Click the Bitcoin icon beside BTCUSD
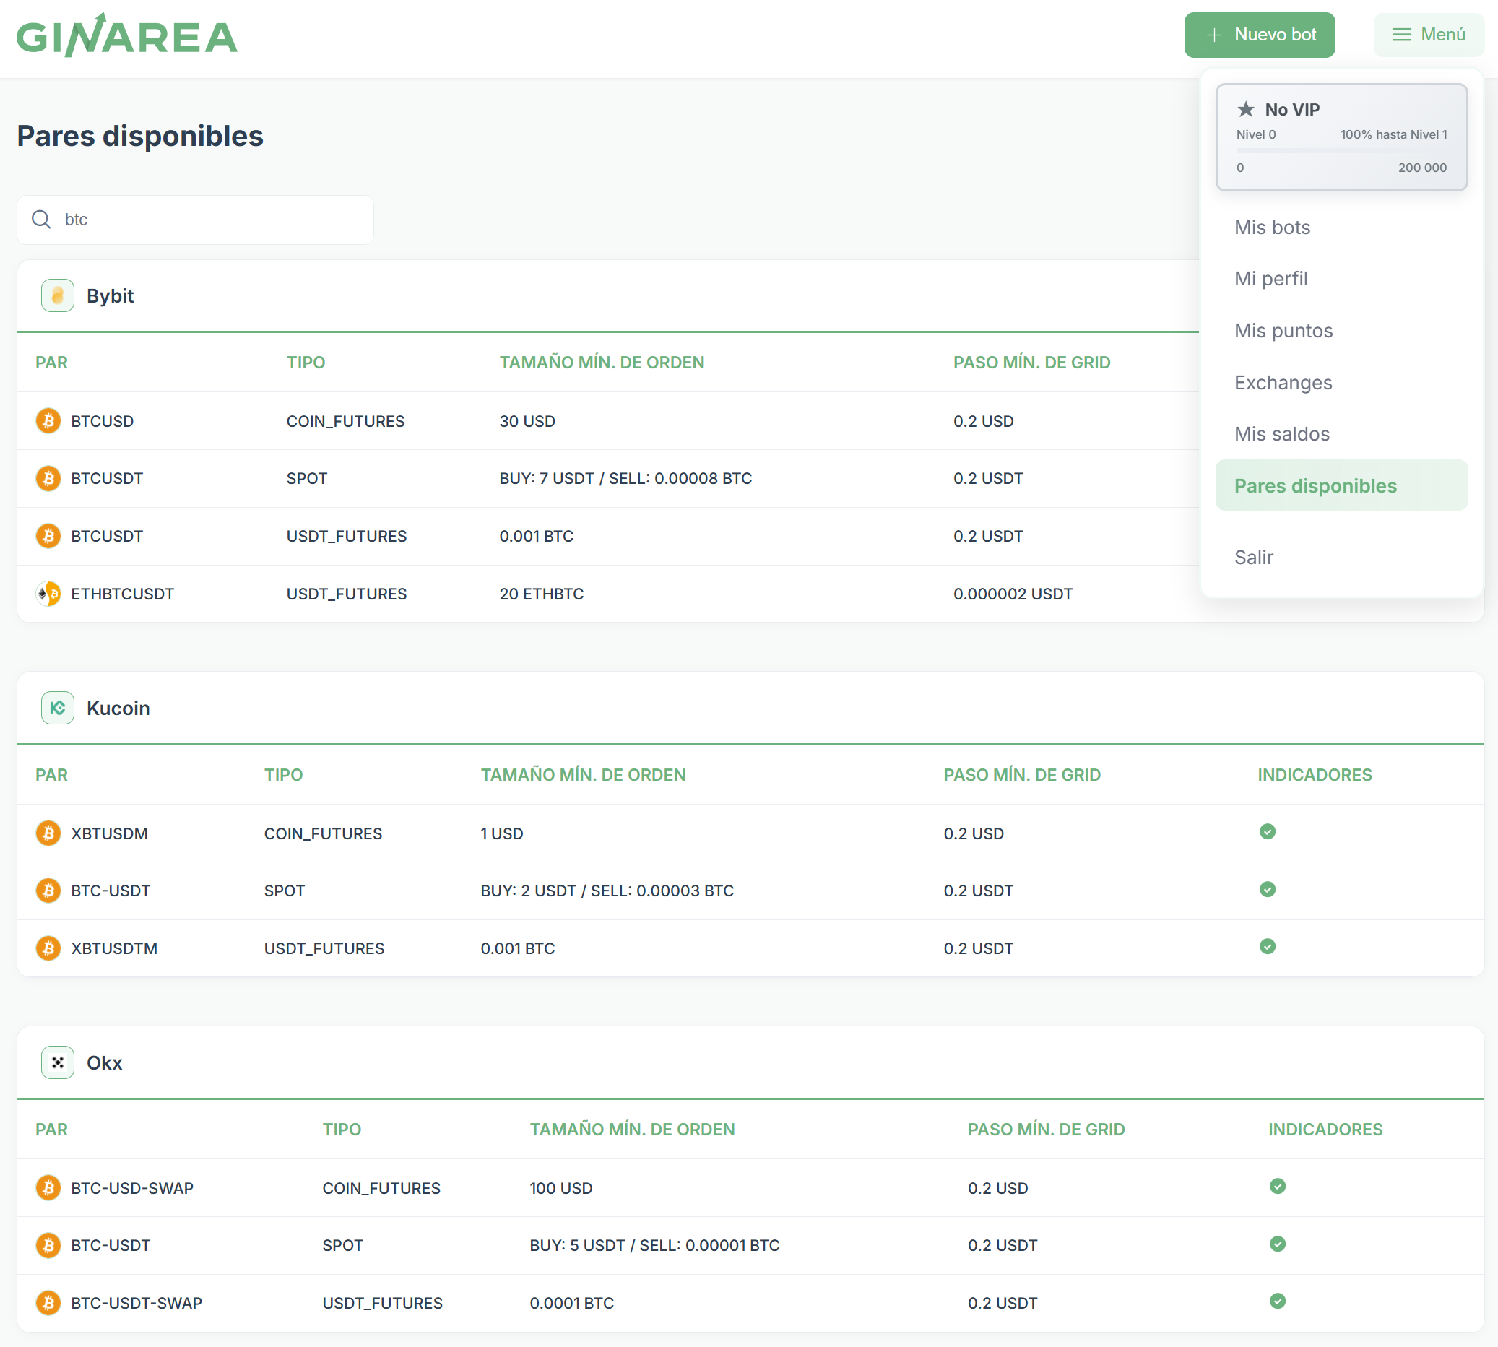This screenshot has height=1347, width=1498. pos(49,421)
